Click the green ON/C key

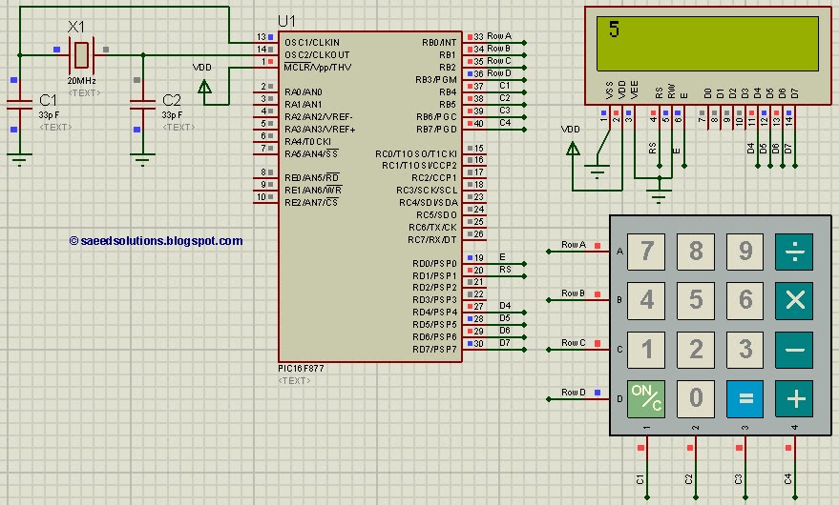(x=646, y=398)
